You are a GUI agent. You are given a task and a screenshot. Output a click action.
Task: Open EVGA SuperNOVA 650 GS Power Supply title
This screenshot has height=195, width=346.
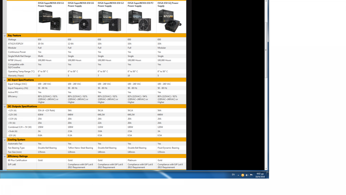point(81,4)
